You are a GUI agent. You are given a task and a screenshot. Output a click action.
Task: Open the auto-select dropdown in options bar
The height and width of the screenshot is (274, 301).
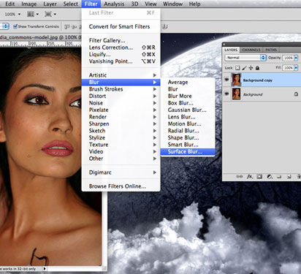(5, 26)
